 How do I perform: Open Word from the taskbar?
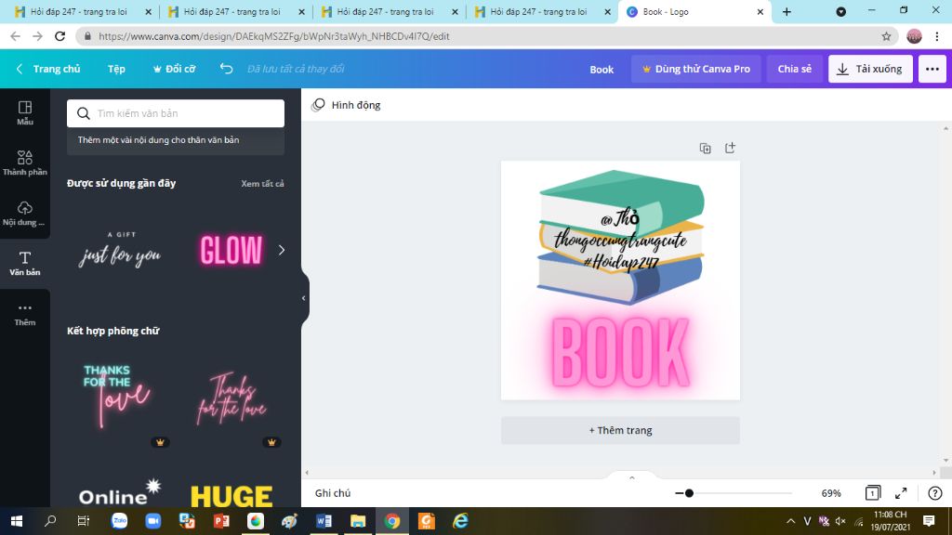pyautogui.click(x=324, y=521)
